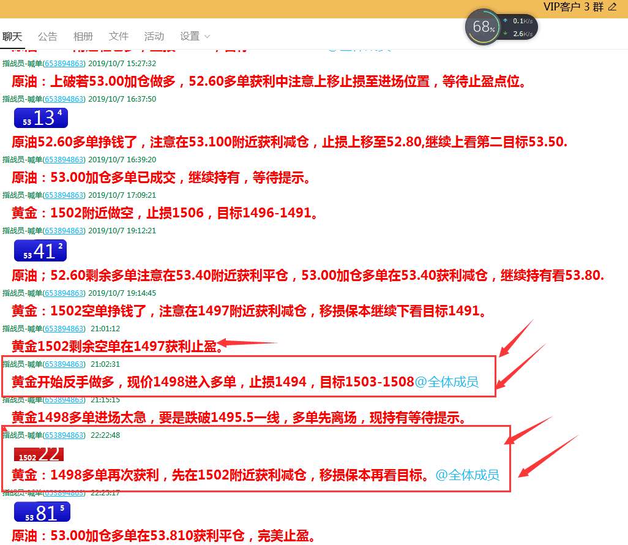Click sender ID link on 17:09:21 message
The height and width of the screenshot is (545, 628).
click(64, 195)
